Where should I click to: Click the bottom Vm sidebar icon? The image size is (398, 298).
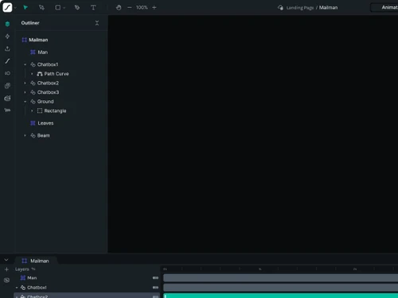tap(7, 110)
